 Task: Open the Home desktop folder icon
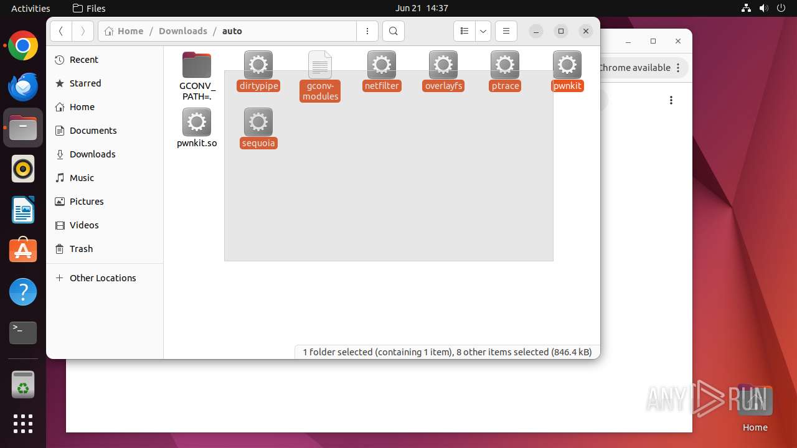coord(755,408)
